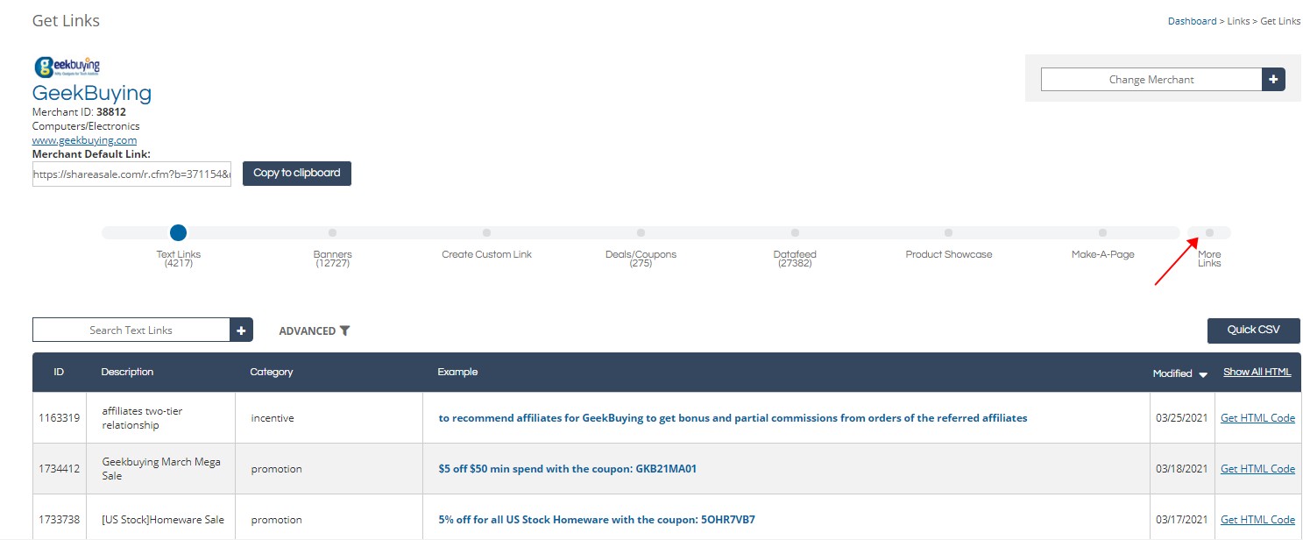Click the Merchant Default Link field
Viewport: 1303px width, 540px height.
point(131,174)
